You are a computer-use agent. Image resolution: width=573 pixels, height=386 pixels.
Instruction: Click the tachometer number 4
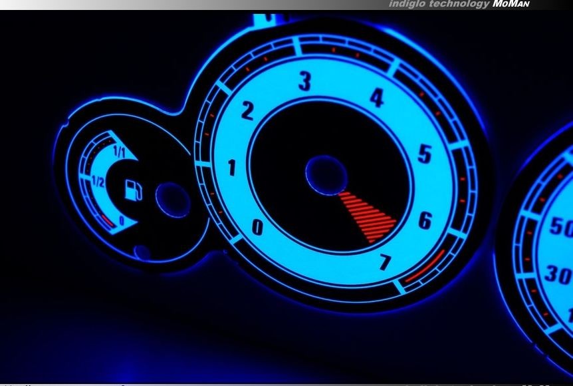pyautogui.click(x=377, y=98)
